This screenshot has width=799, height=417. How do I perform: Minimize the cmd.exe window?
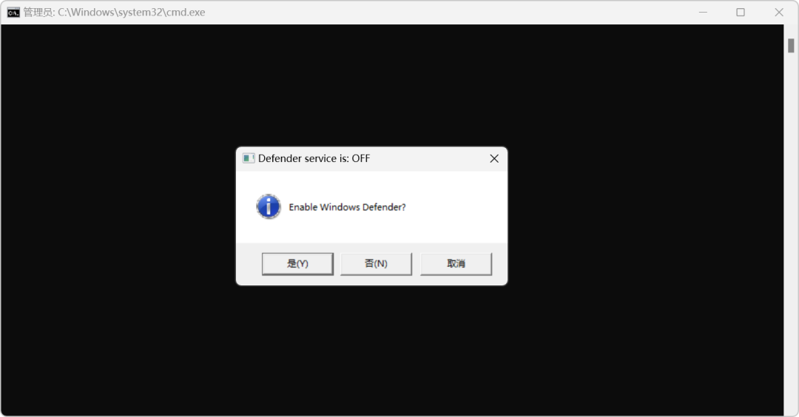click(704, 13)
